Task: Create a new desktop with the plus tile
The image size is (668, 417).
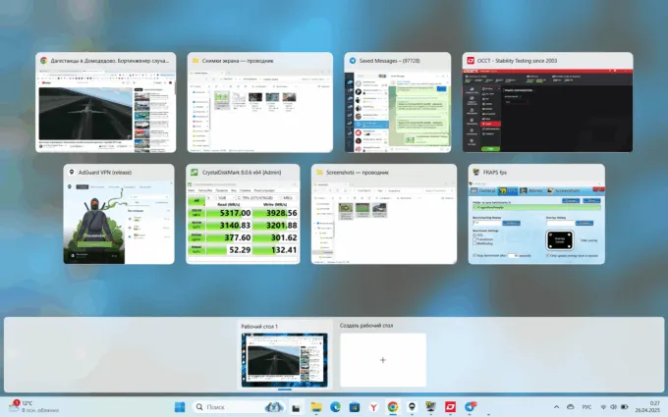Action: [x=383, y=360]
